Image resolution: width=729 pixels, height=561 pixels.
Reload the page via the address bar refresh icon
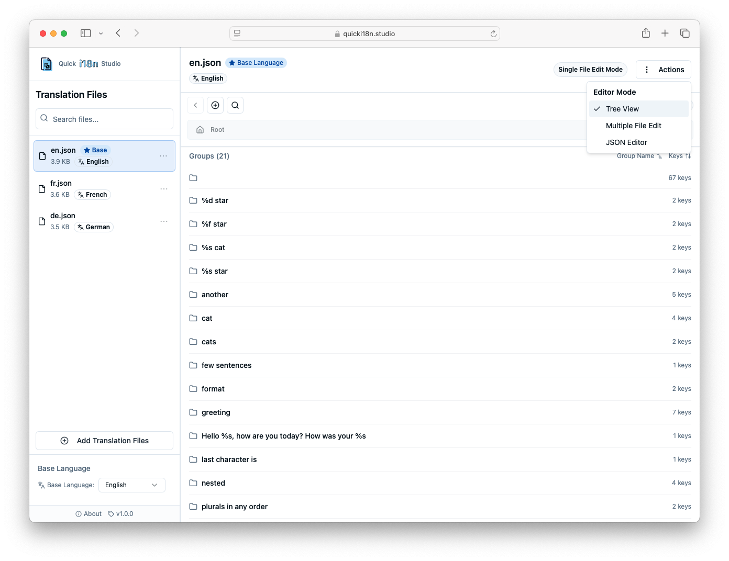(493, 33)
